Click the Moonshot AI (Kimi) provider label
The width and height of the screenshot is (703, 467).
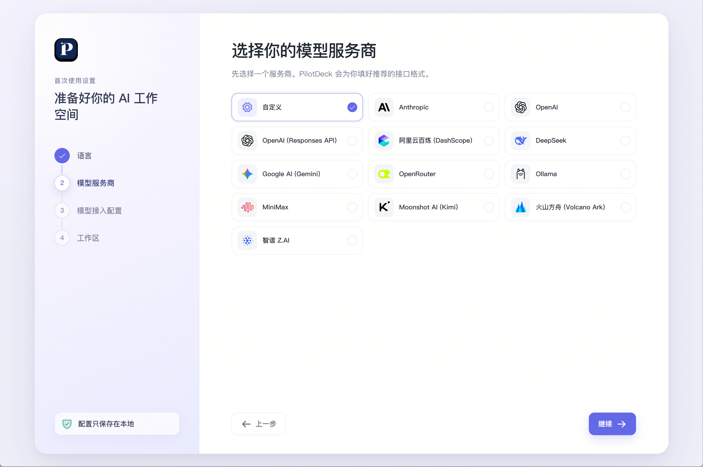[428, 207]
